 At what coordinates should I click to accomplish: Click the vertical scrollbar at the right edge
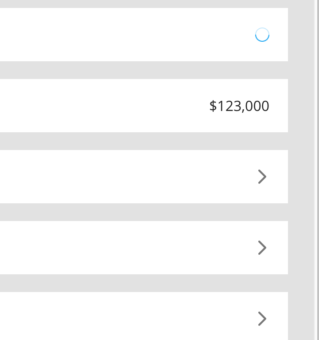[316, 170]
